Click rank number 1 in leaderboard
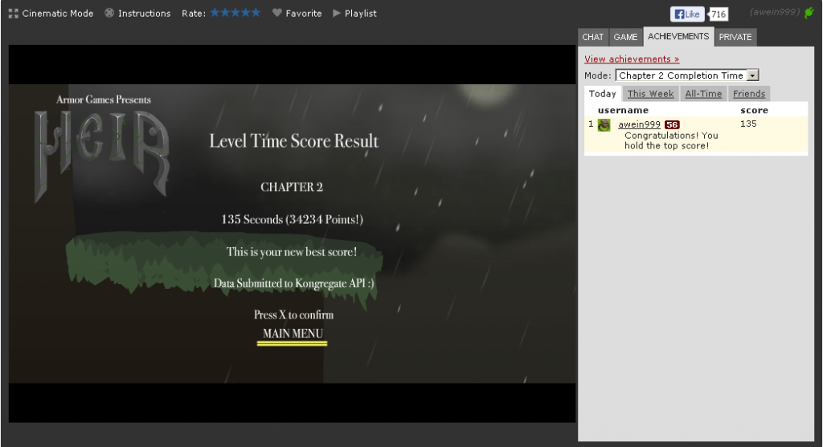 tap(591, 124)
